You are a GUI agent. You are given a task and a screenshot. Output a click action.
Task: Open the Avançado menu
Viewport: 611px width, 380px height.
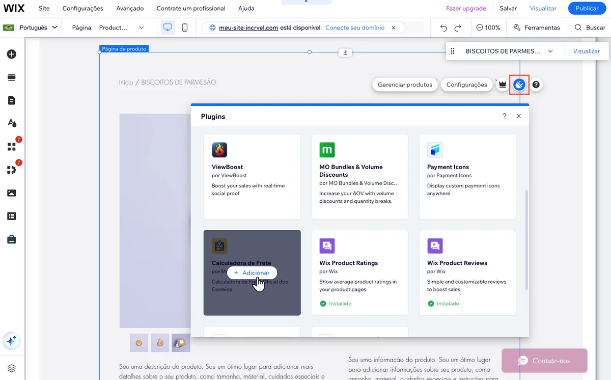tap(130, 8)
